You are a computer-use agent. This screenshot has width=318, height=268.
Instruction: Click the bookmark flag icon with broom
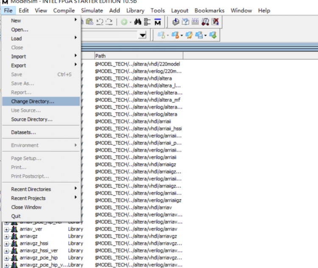(x=189, y=35)
